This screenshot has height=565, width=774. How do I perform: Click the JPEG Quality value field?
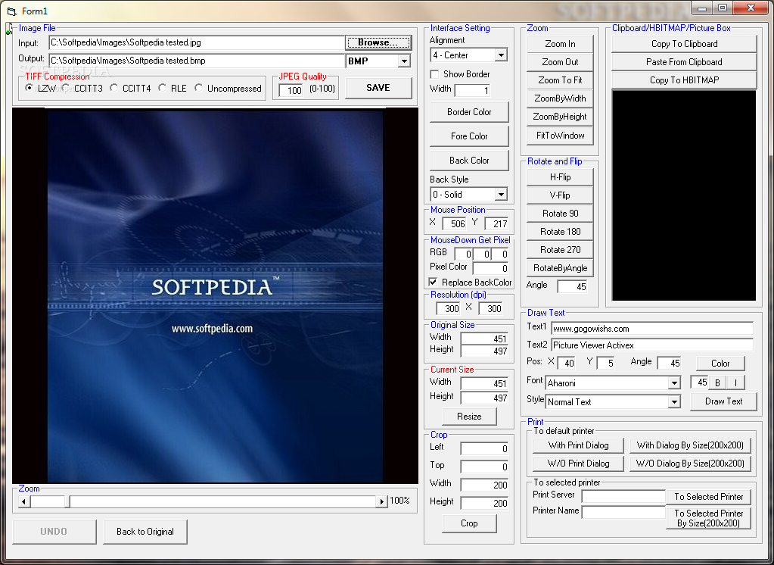291,90
